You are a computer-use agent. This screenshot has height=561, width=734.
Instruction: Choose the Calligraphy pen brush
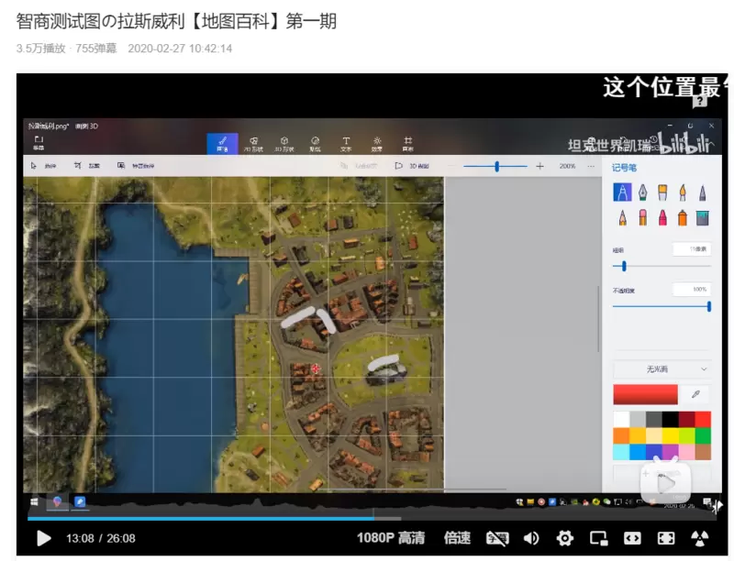point(643,192)
